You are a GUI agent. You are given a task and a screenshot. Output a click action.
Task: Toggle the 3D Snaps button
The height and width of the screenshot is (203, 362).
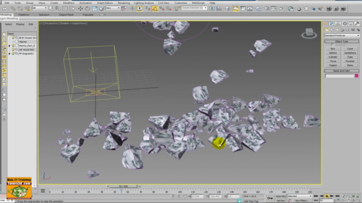click(148, 8)
